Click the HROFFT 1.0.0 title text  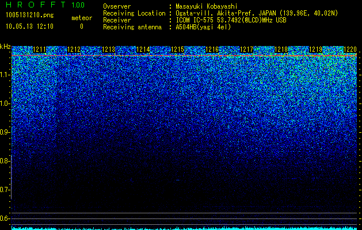pos(45,5)
